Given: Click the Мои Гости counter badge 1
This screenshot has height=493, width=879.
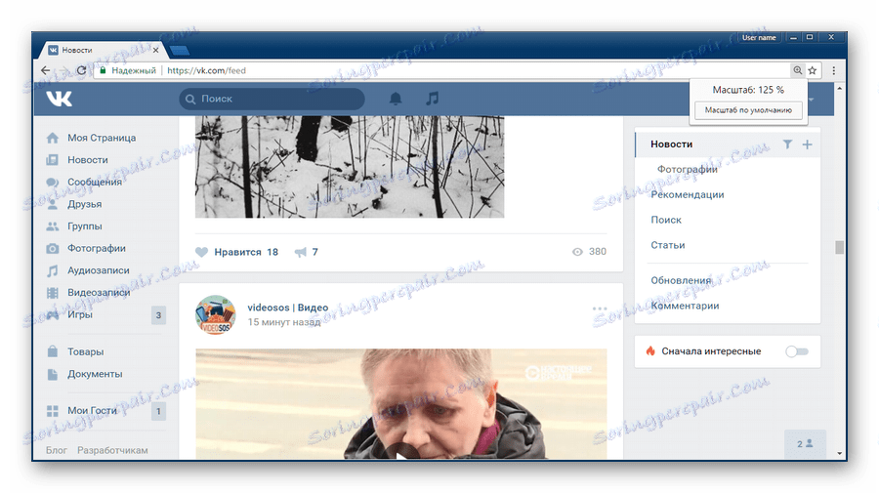Looking at the screenshot, I should point(158,411).
